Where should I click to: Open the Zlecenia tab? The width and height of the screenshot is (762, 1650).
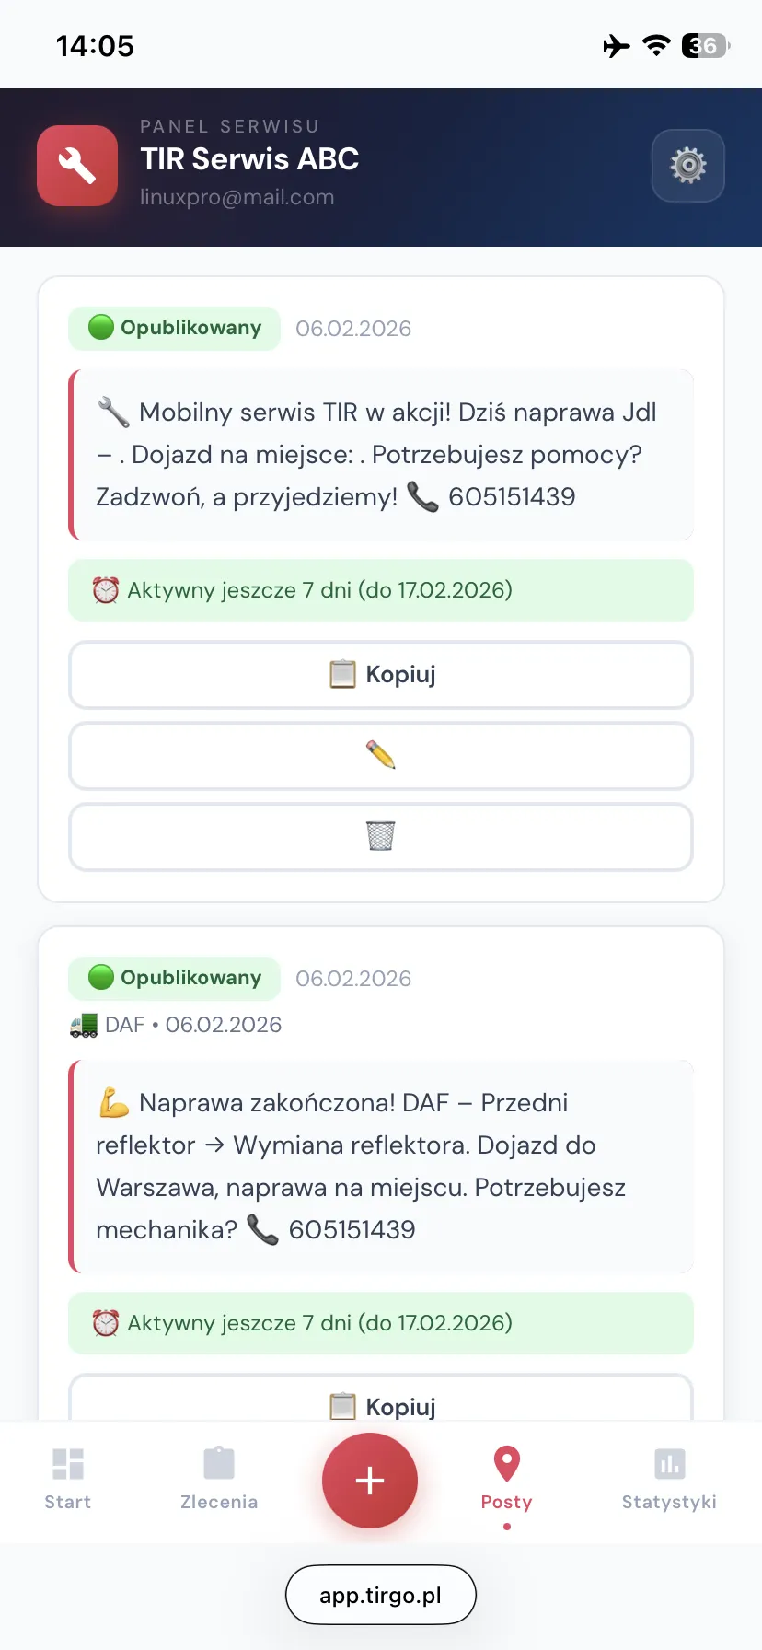pos(219,1479)
